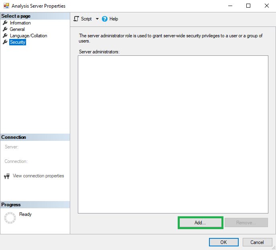Select the Security page

click(x=18, y=42)
